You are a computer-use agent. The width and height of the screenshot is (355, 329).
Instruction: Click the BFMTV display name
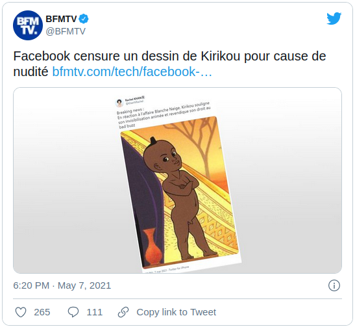[61, 19]
